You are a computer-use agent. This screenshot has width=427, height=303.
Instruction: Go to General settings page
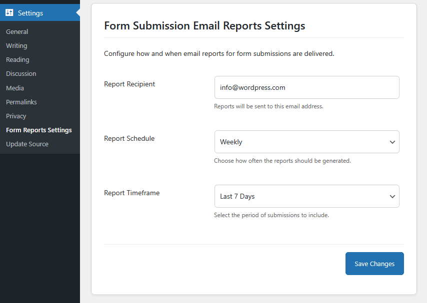coord(17,31)
